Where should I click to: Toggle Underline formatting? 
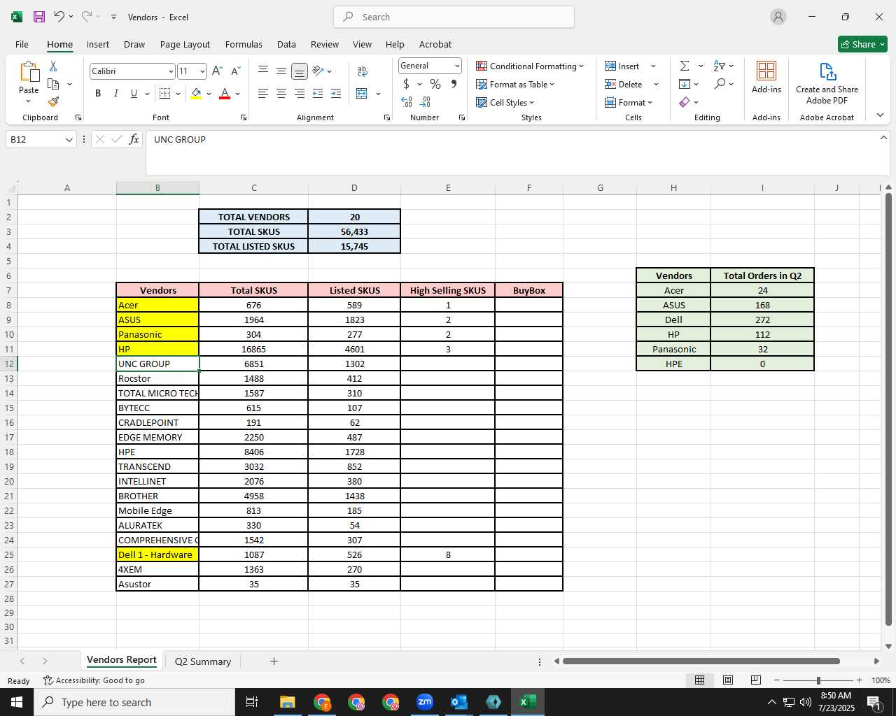(134, 94)
